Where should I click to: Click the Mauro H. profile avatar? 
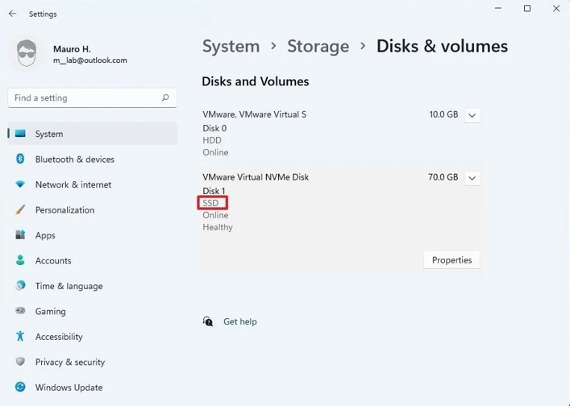[x=27, y=54]
